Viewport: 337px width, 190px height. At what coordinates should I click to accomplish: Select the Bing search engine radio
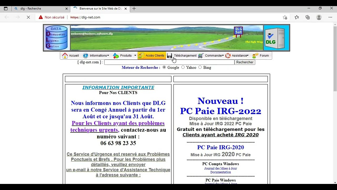tap(200, 67)
